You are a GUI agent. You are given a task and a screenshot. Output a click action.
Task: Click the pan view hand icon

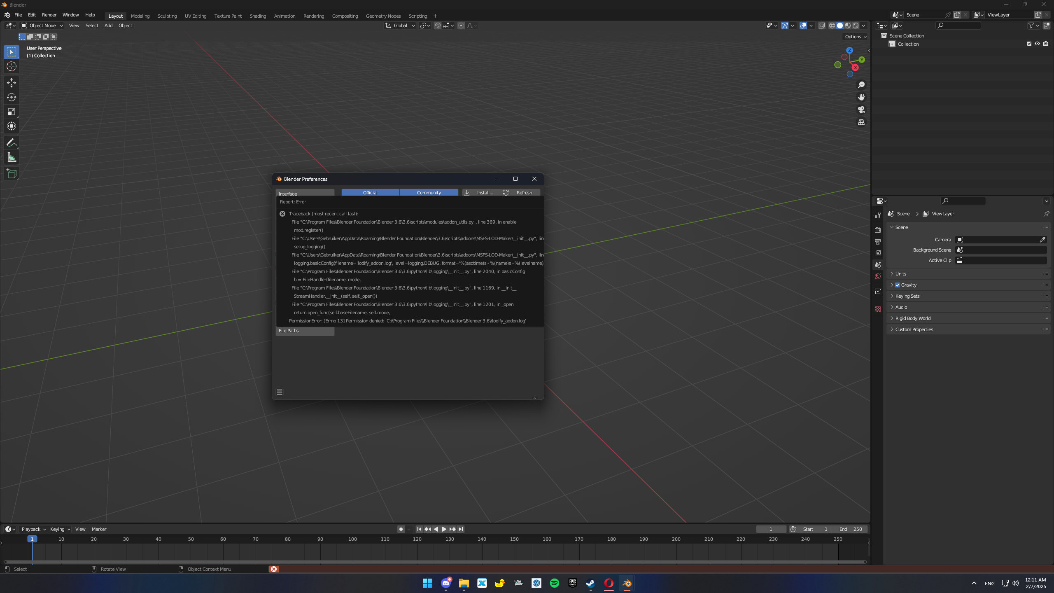pyautogui.click(x=861, y=97)
